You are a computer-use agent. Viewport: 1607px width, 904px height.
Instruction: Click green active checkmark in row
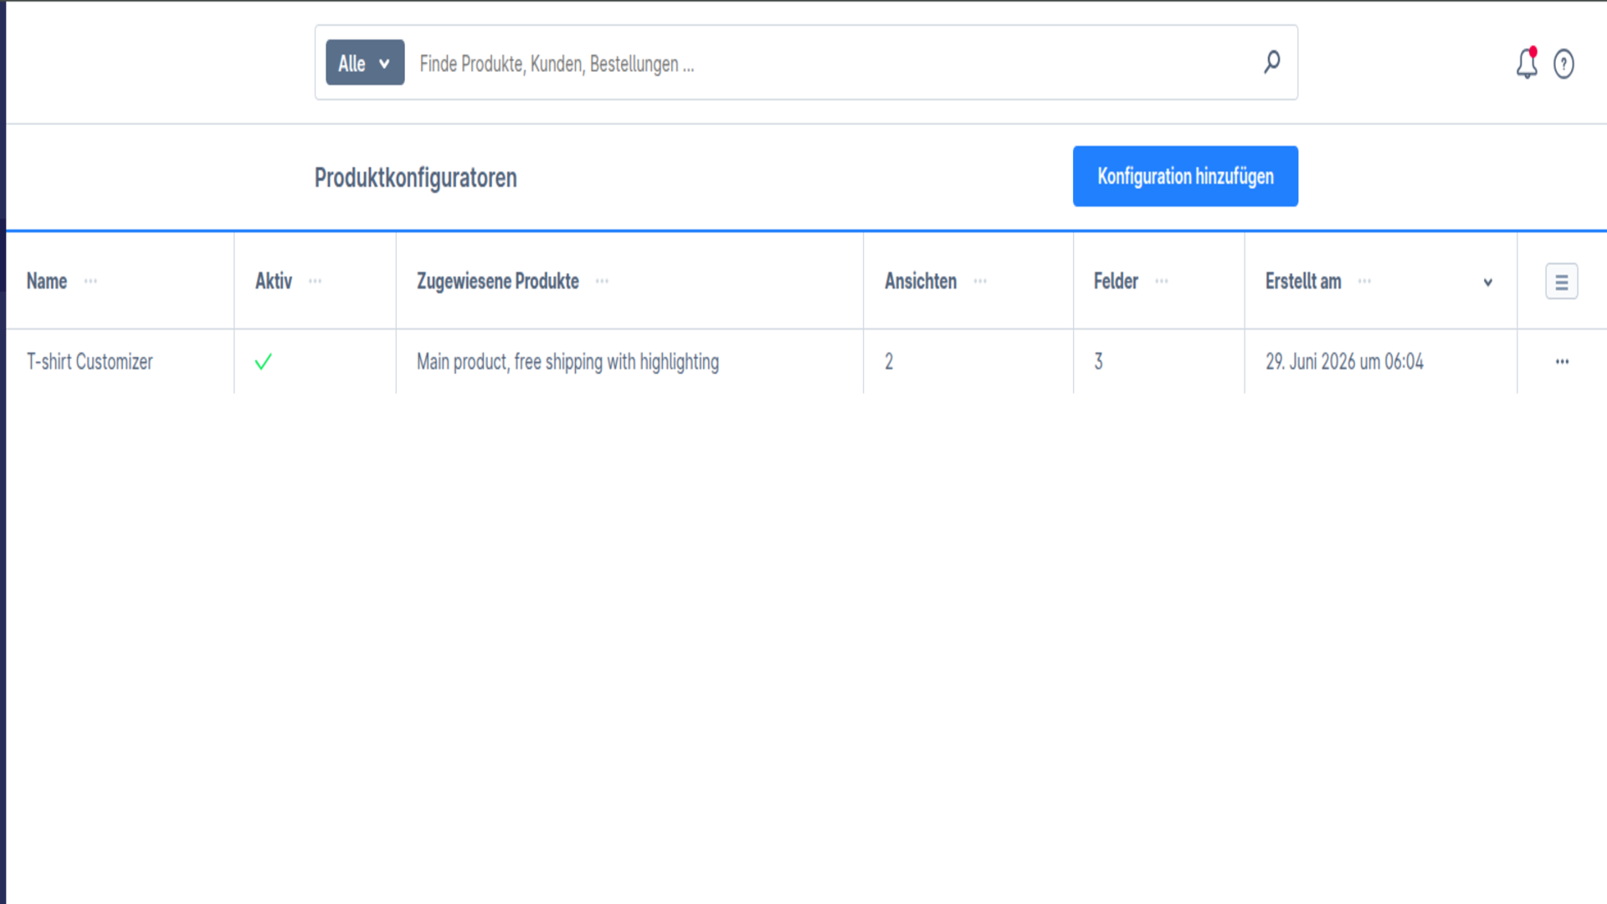tap(263, 362)
